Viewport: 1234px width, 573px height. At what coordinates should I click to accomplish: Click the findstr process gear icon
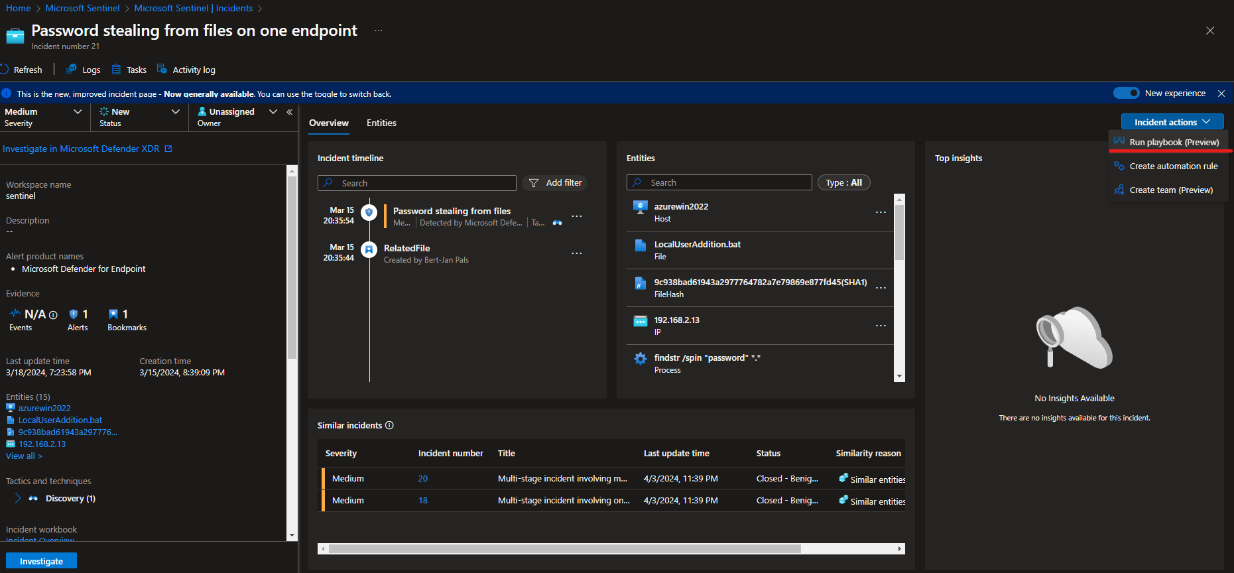(640, 359)
